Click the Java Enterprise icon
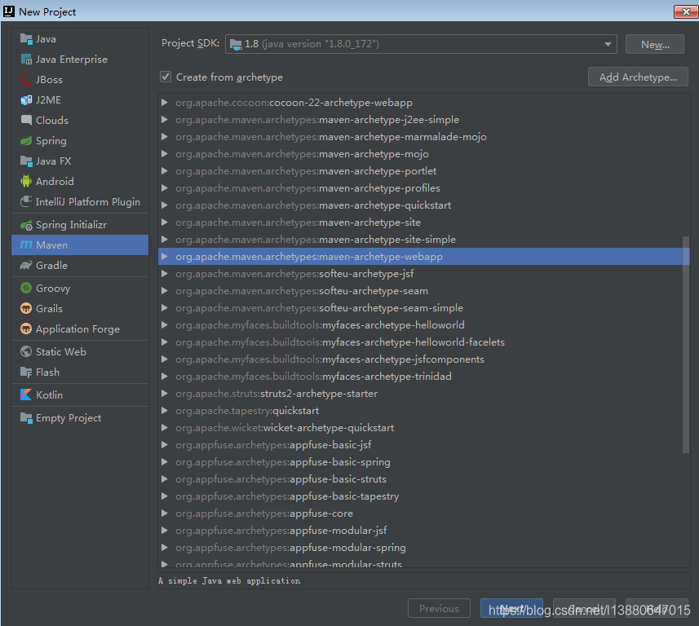 [26, 60]
